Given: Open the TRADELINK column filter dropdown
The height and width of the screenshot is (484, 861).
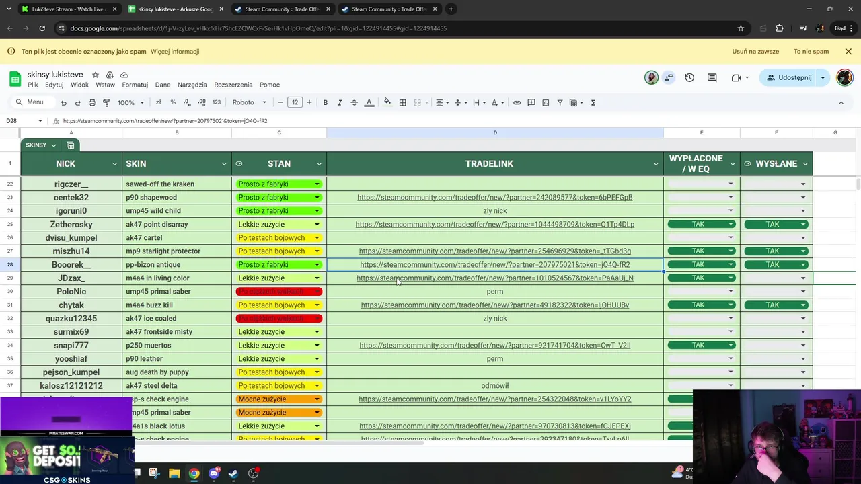Looking at the screenshot, I should [656, 164].
